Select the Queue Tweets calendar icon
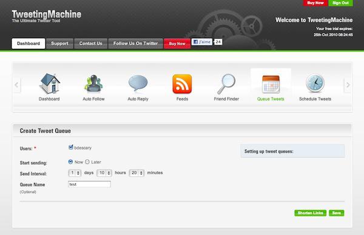The image size is (364, 235). point(271,84)
